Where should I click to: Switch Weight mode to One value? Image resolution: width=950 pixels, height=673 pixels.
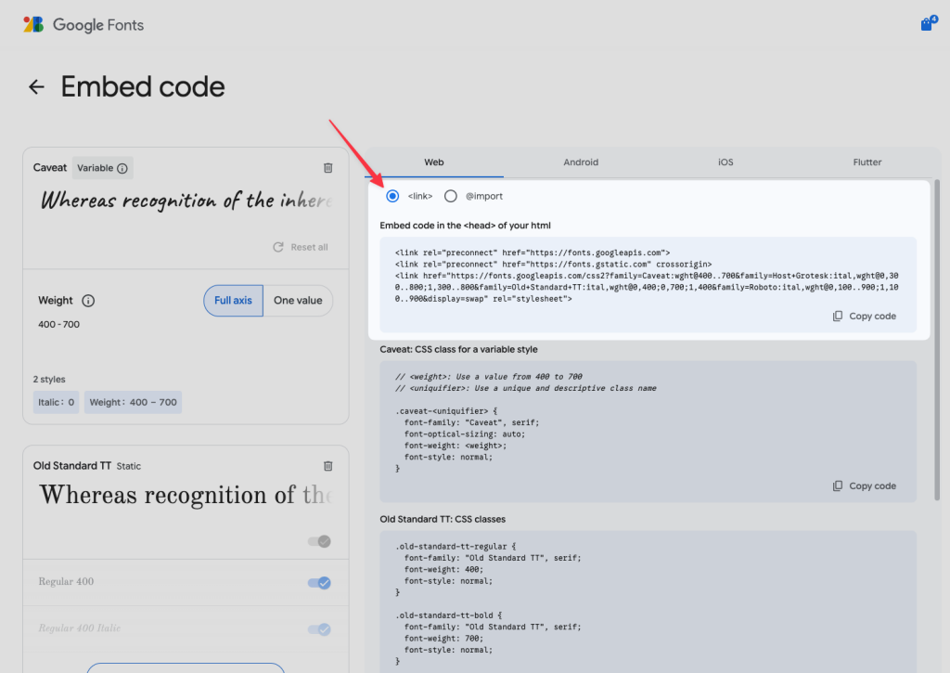298,301
